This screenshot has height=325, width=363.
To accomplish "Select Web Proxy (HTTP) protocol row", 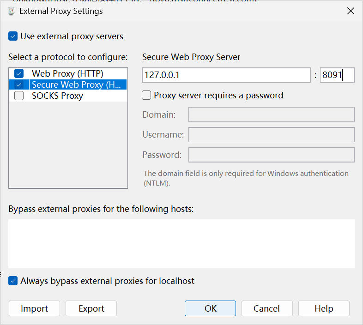I will [67, 73].
